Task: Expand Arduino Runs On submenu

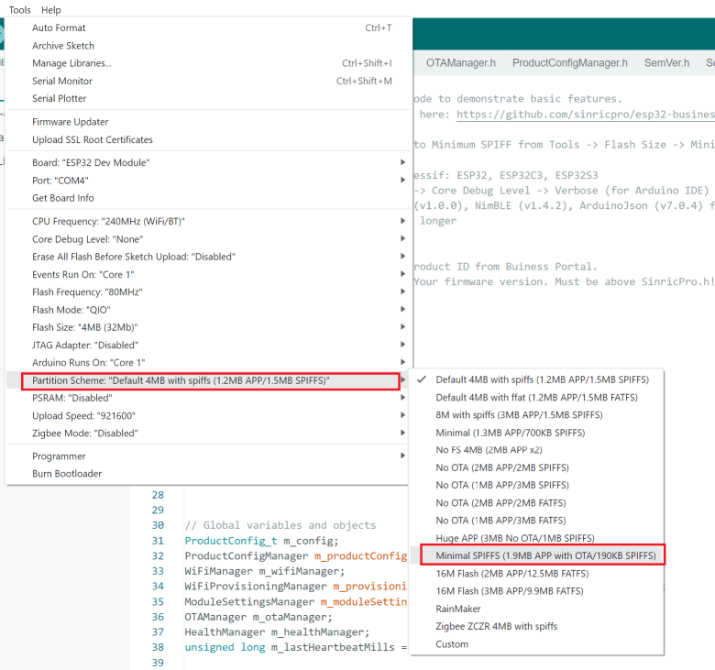Action: click(x=208, y=362)
